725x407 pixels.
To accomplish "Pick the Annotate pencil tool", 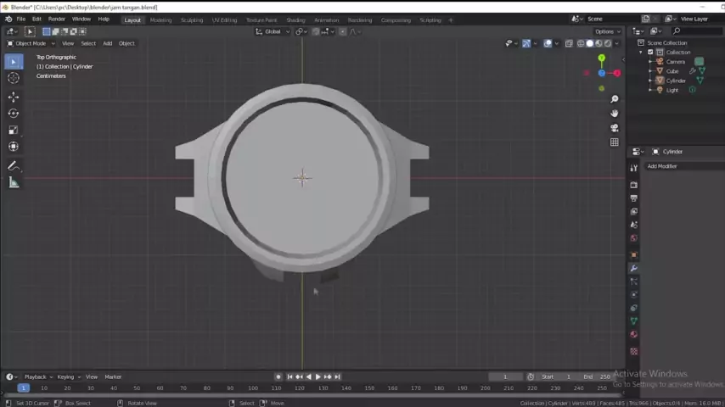I will pos(14,166).
